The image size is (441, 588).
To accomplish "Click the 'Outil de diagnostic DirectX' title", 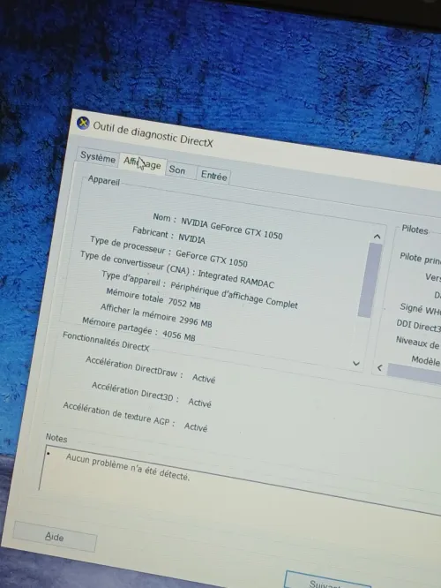I will tap(153, 134).
